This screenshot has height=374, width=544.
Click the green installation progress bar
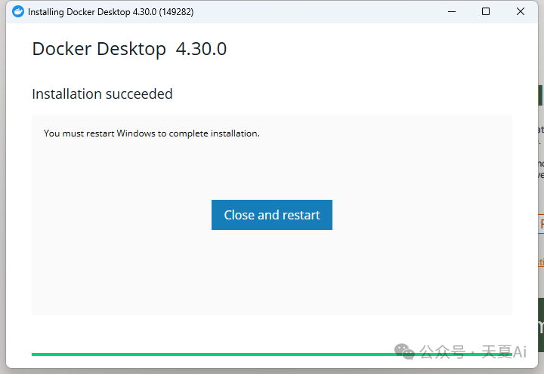(x=272, y=354)
